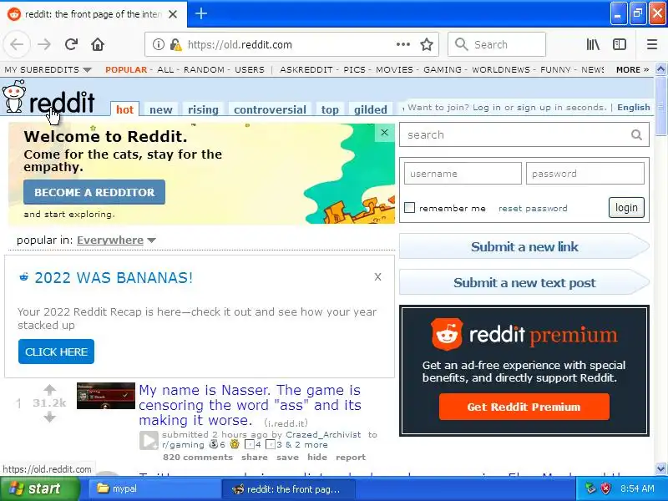668x501 pixels.
Task: Click the scrollbar down arrow
Action: pyautogui.click(x=660, y=468)
